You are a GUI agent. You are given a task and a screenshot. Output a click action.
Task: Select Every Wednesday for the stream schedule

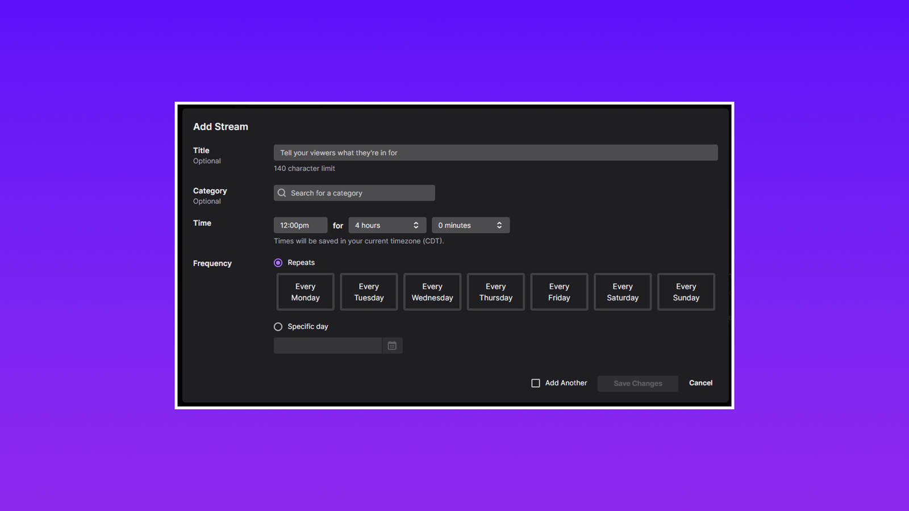(x=432, y=292)
